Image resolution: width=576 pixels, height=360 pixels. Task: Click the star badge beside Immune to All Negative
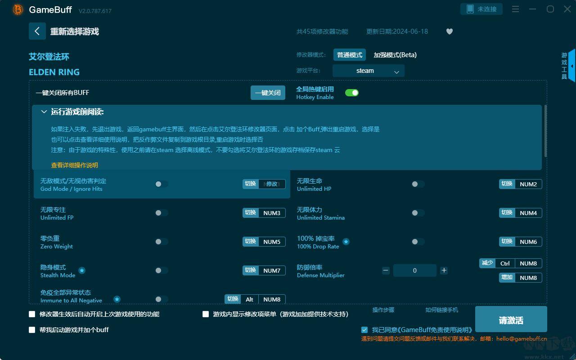tap(117, 299)
